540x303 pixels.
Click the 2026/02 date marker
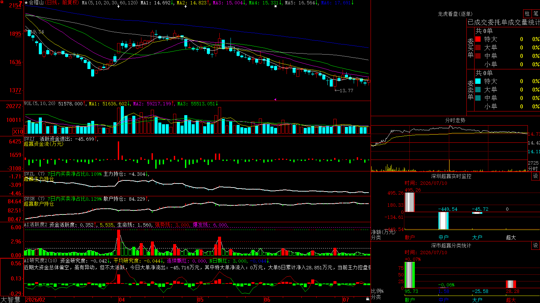pyautogui.click(x=35, y=300)
